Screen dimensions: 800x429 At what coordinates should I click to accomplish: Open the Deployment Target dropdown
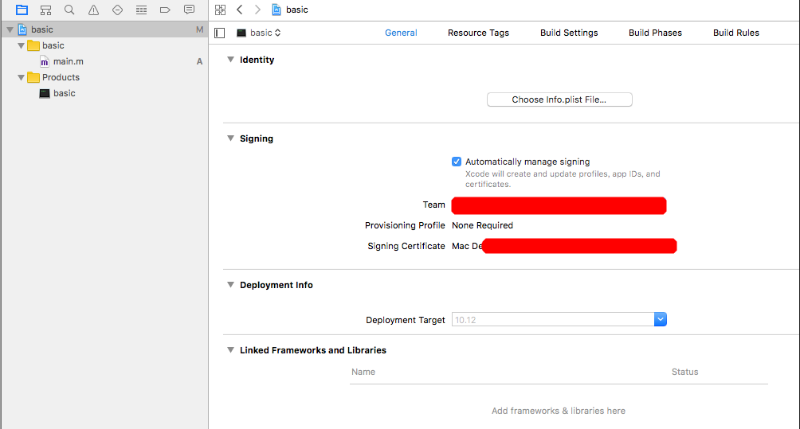tap(660, 320)
